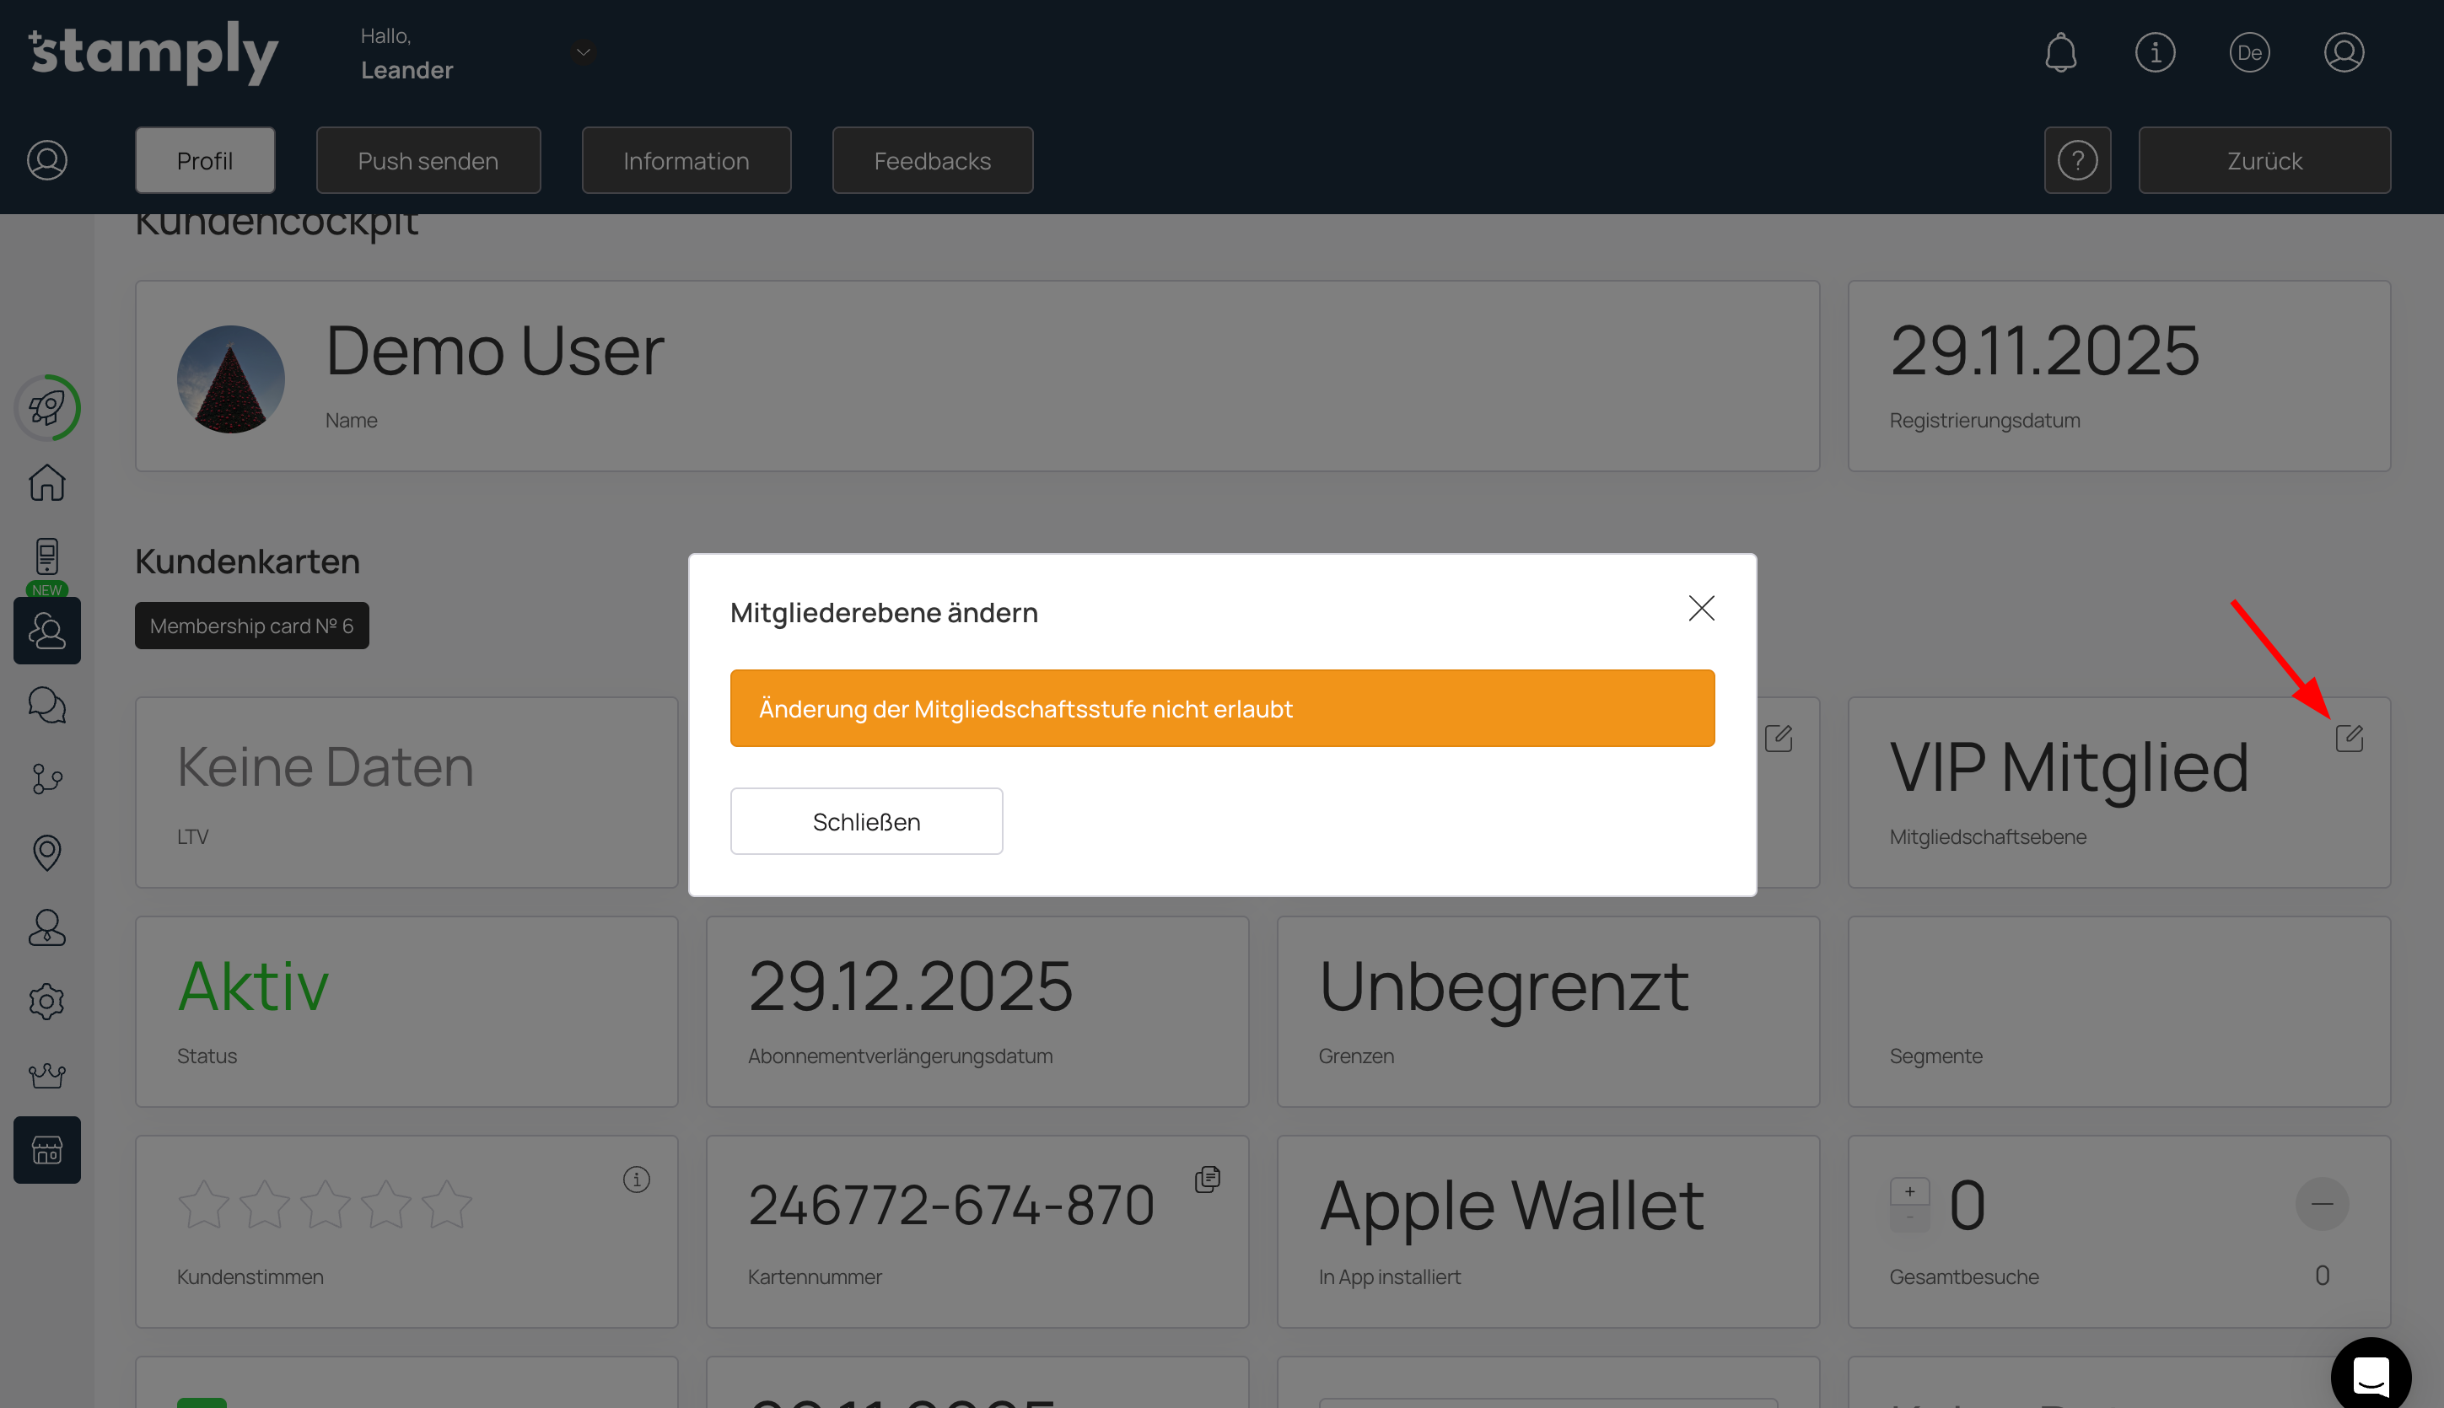Click the notification bell icon
Screen dimensions: 2444x1408
pos(2060,52)
